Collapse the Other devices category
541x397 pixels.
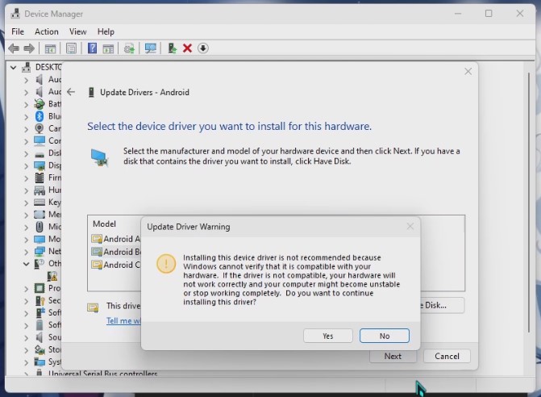click(x=26, y=264)
